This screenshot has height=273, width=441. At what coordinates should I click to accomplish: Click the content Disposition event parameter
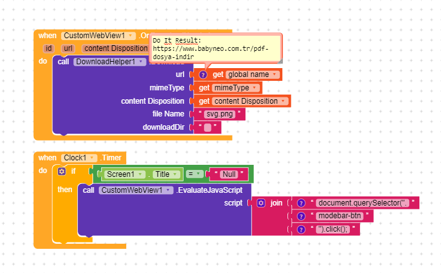pyautogui.click(x=115, y=48)
